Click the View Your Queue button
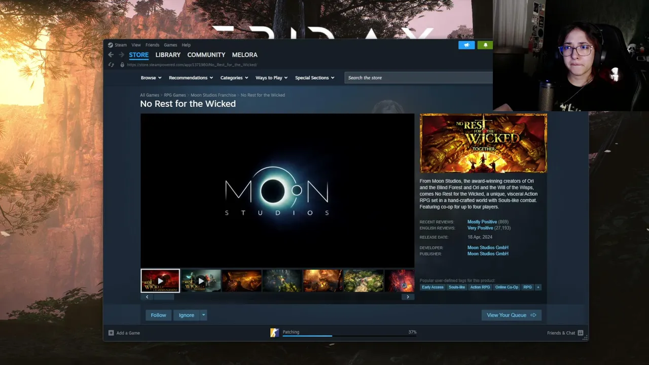649x365 pixels. (x=512, y=315)
